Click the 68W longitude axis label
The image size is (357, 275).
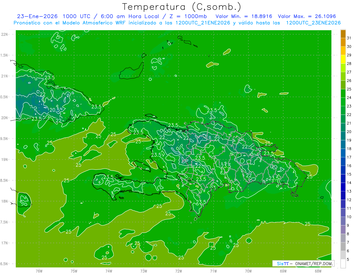(x=318, y=271)
